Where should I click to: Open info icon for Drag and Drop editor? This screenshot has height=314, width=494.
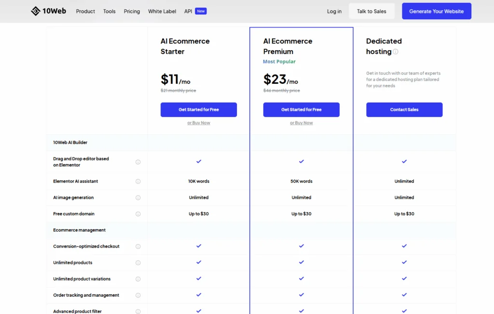coord(138,162)
